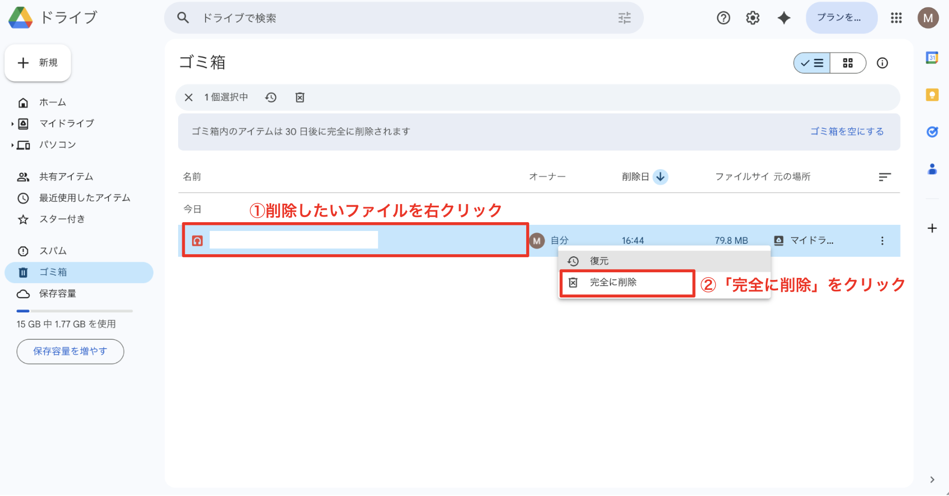This screenshot has height=496, width=949.
Task: Click the マイドラ... original location cell
Action: point(804,241)
